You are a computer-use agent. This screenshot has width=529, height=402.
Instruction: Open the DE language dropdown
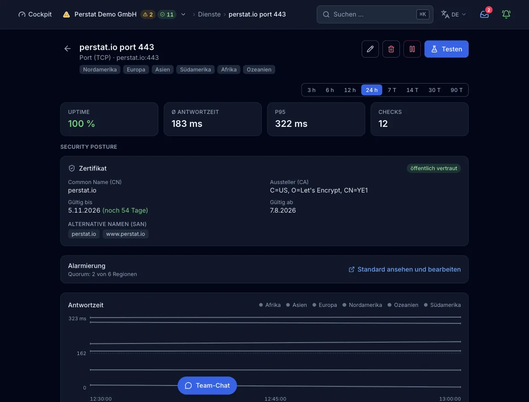453,14
